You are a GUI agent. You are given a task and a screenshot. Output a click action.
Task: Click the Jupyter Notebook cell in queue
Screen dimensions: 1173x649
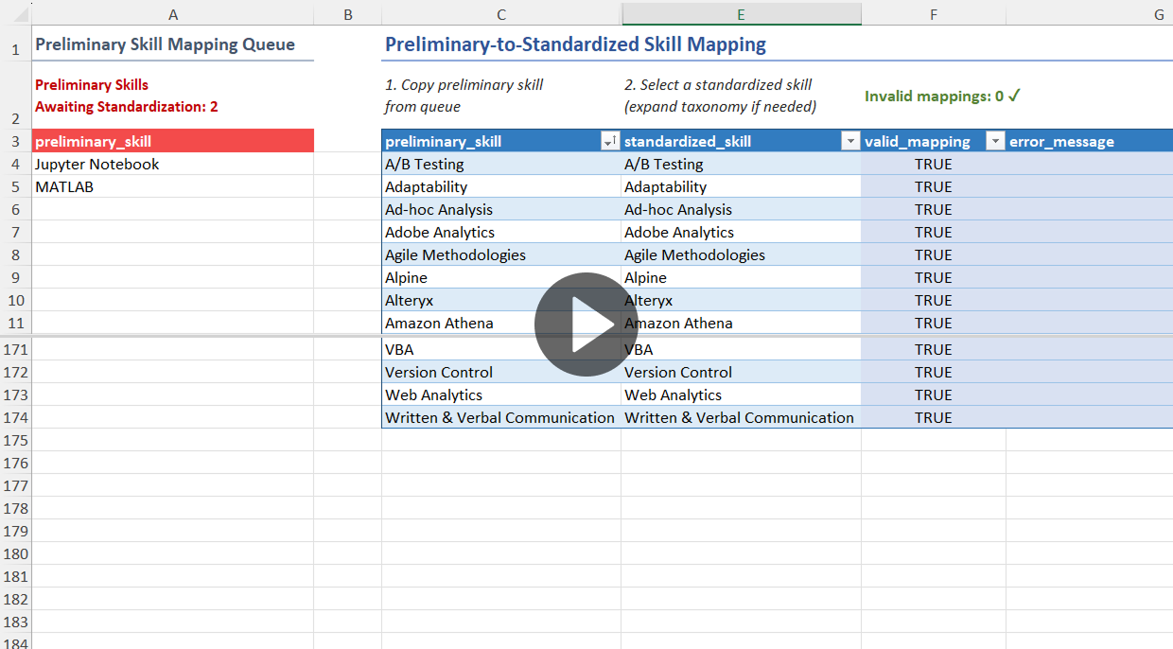(173, 165)
